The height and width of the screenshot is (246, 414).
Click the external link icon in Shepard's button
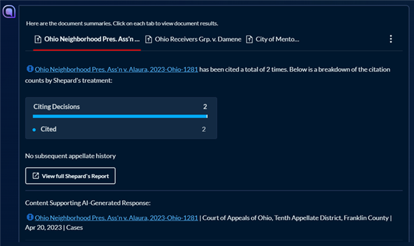coord(36,176)
